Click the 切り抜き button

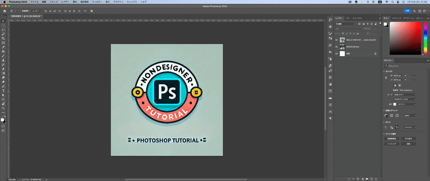pos(408,138)
